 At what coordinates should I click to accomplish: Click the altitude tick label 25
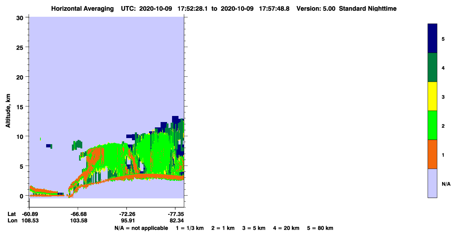[21, 47]
